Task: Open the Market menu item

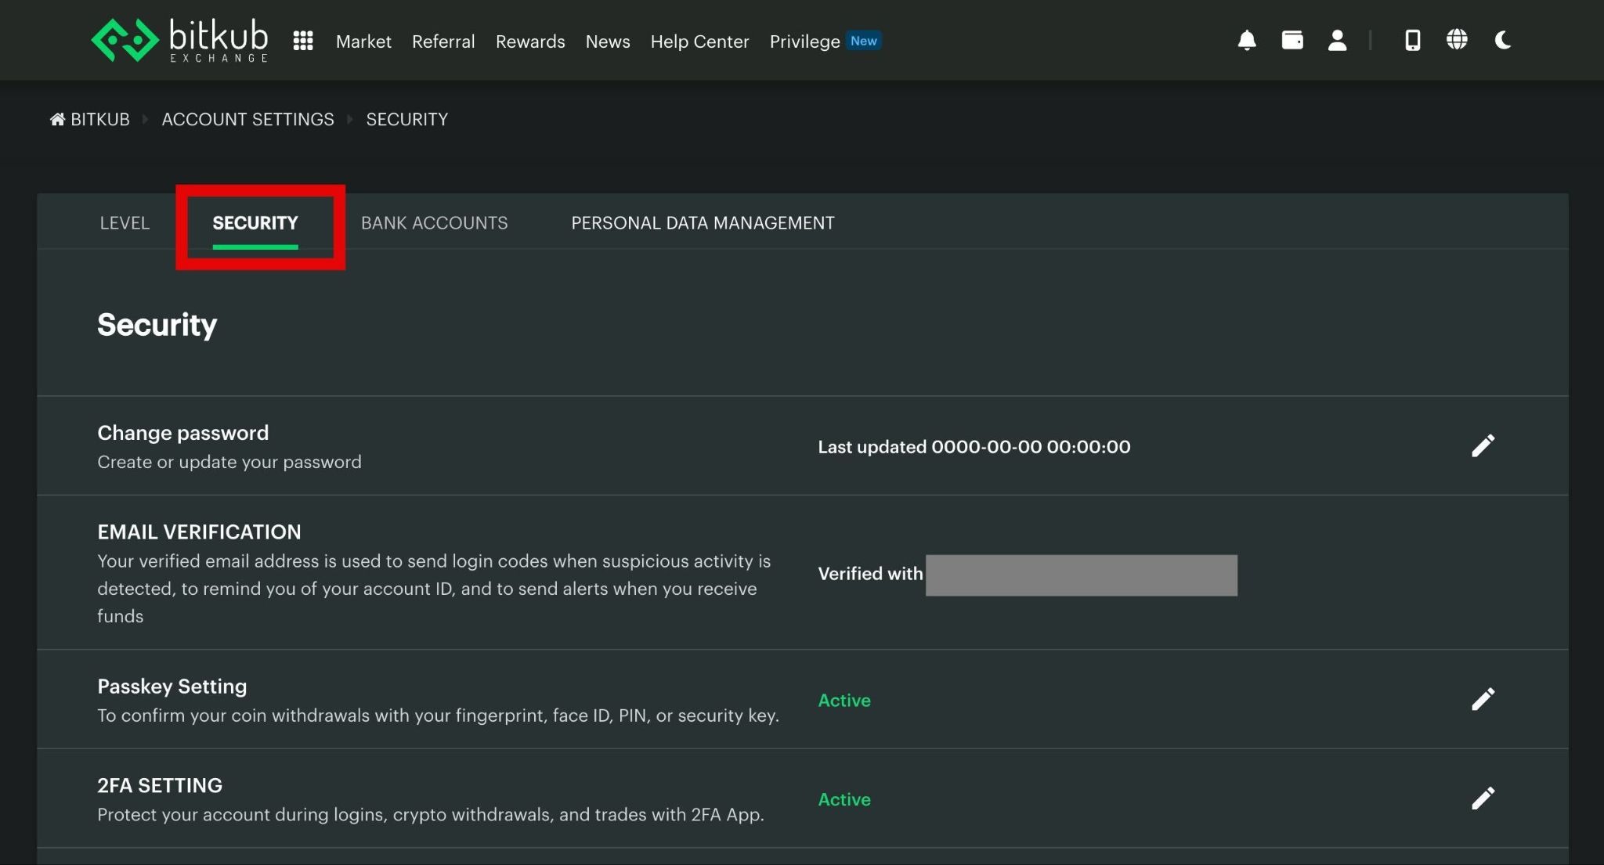Action: 363,41
